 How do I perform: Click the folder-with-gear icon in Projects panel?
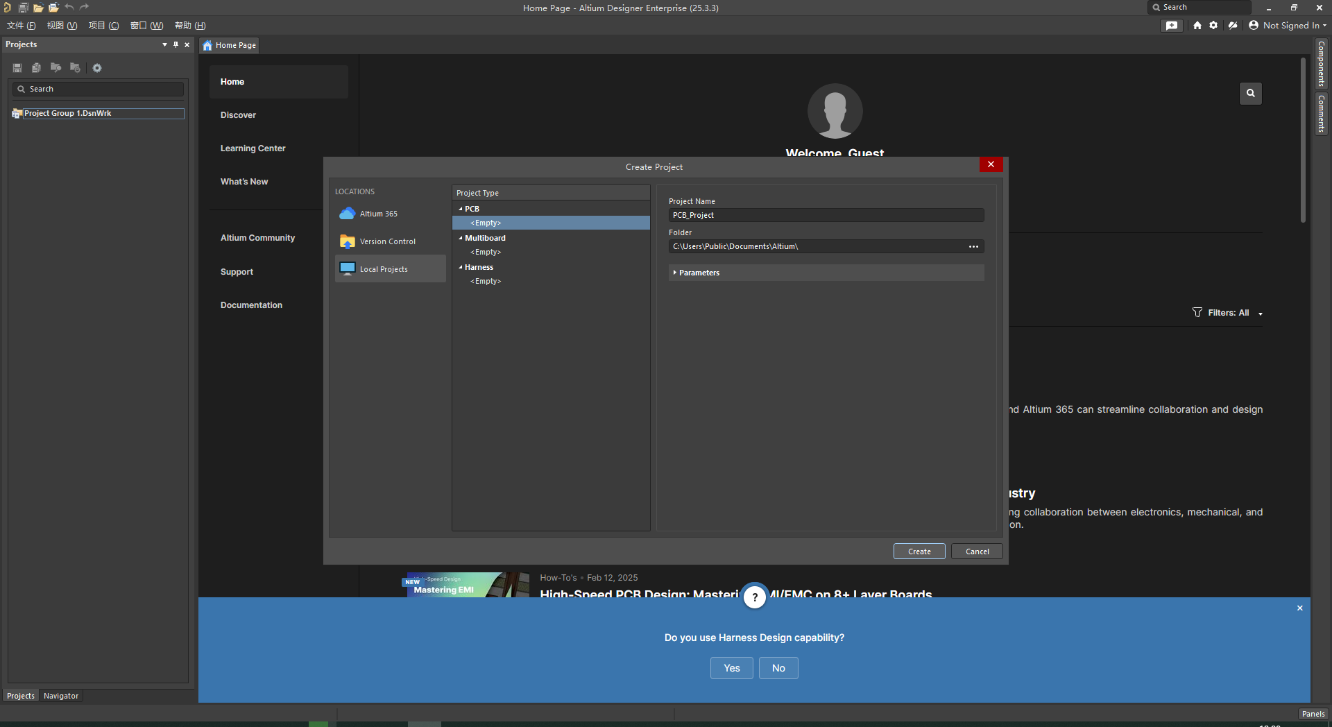(x=75, y=68)
